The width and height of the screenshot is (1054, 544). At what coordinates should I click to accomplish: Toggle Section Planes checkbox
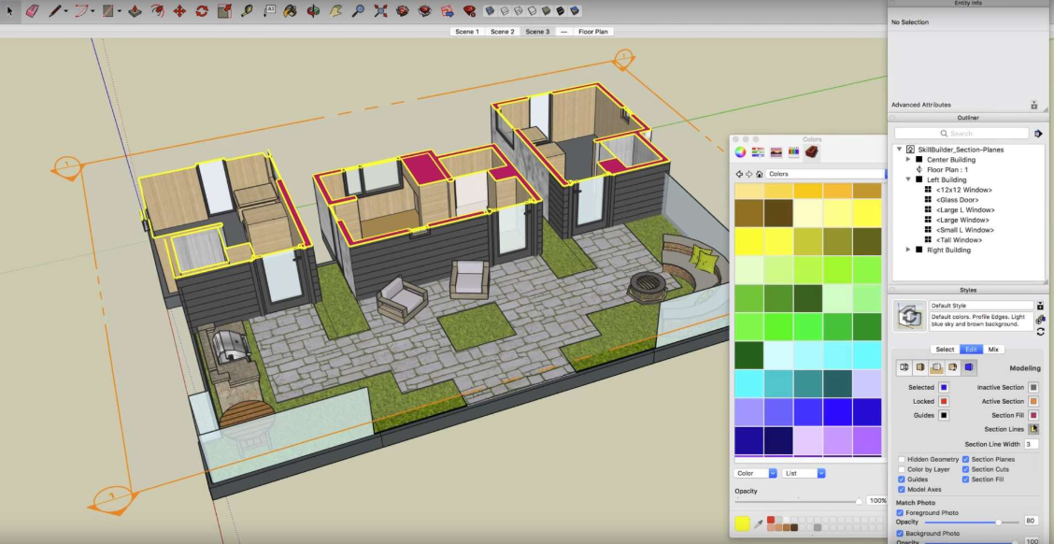pos(965,459)
